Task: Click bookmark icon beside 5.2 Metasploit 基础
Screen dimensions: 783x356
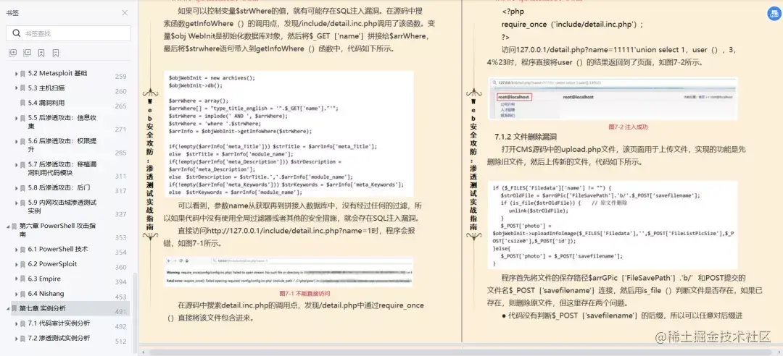Action: point(23,74)
